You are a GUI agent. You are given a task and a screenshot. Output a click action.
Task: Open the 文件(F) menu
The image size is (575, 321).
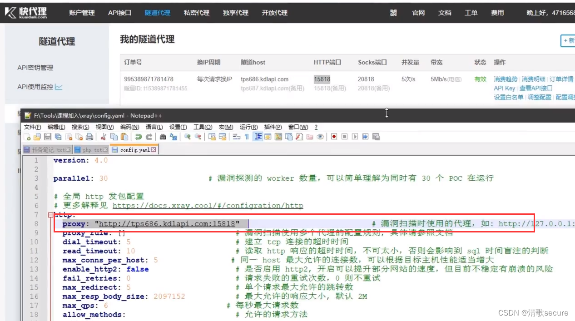[33, 127]
